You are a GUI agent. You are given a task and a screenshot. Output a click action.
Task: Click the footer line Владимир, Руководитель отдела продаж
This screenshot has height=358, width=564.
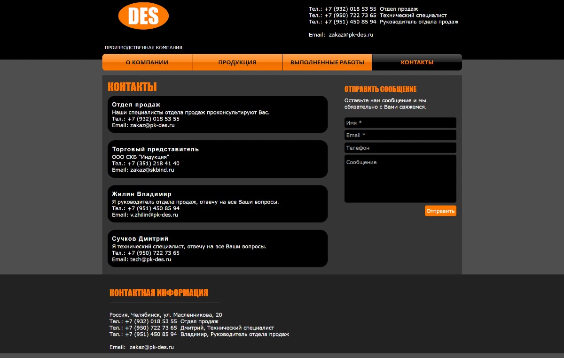[199, 334]
